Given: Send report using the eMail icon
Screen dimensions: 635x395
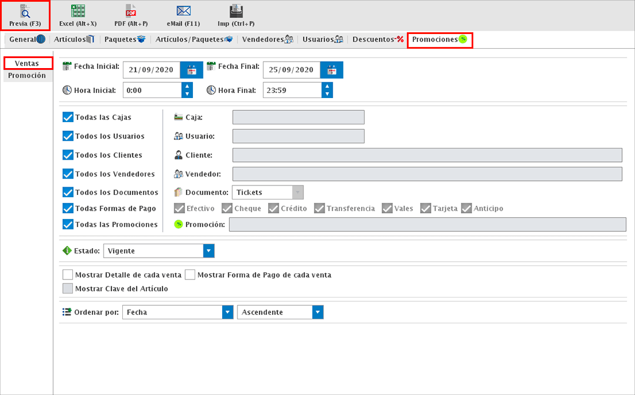Looking at the screenshot, I should (x=183, y=12).
